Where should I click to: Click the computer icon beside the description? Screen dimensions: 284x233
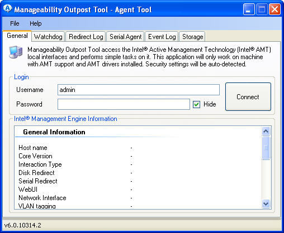(16, 52)
